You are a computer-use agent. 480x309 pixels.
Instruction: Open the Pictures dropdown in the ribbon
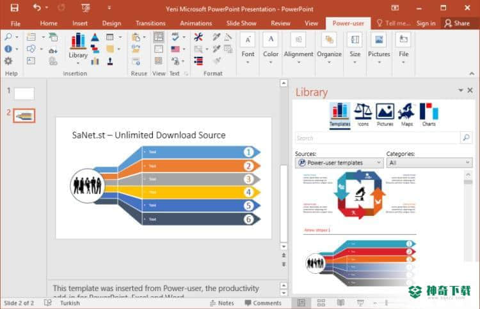[379, 49]
